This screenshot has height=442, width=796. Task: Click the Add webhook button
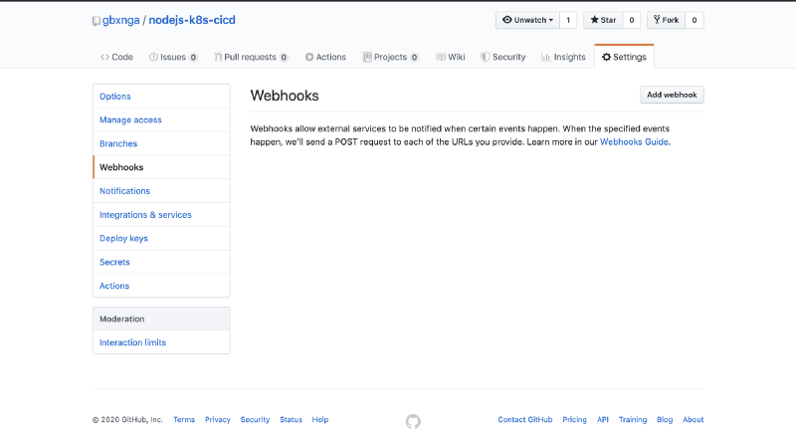click(x=672, y=95)
